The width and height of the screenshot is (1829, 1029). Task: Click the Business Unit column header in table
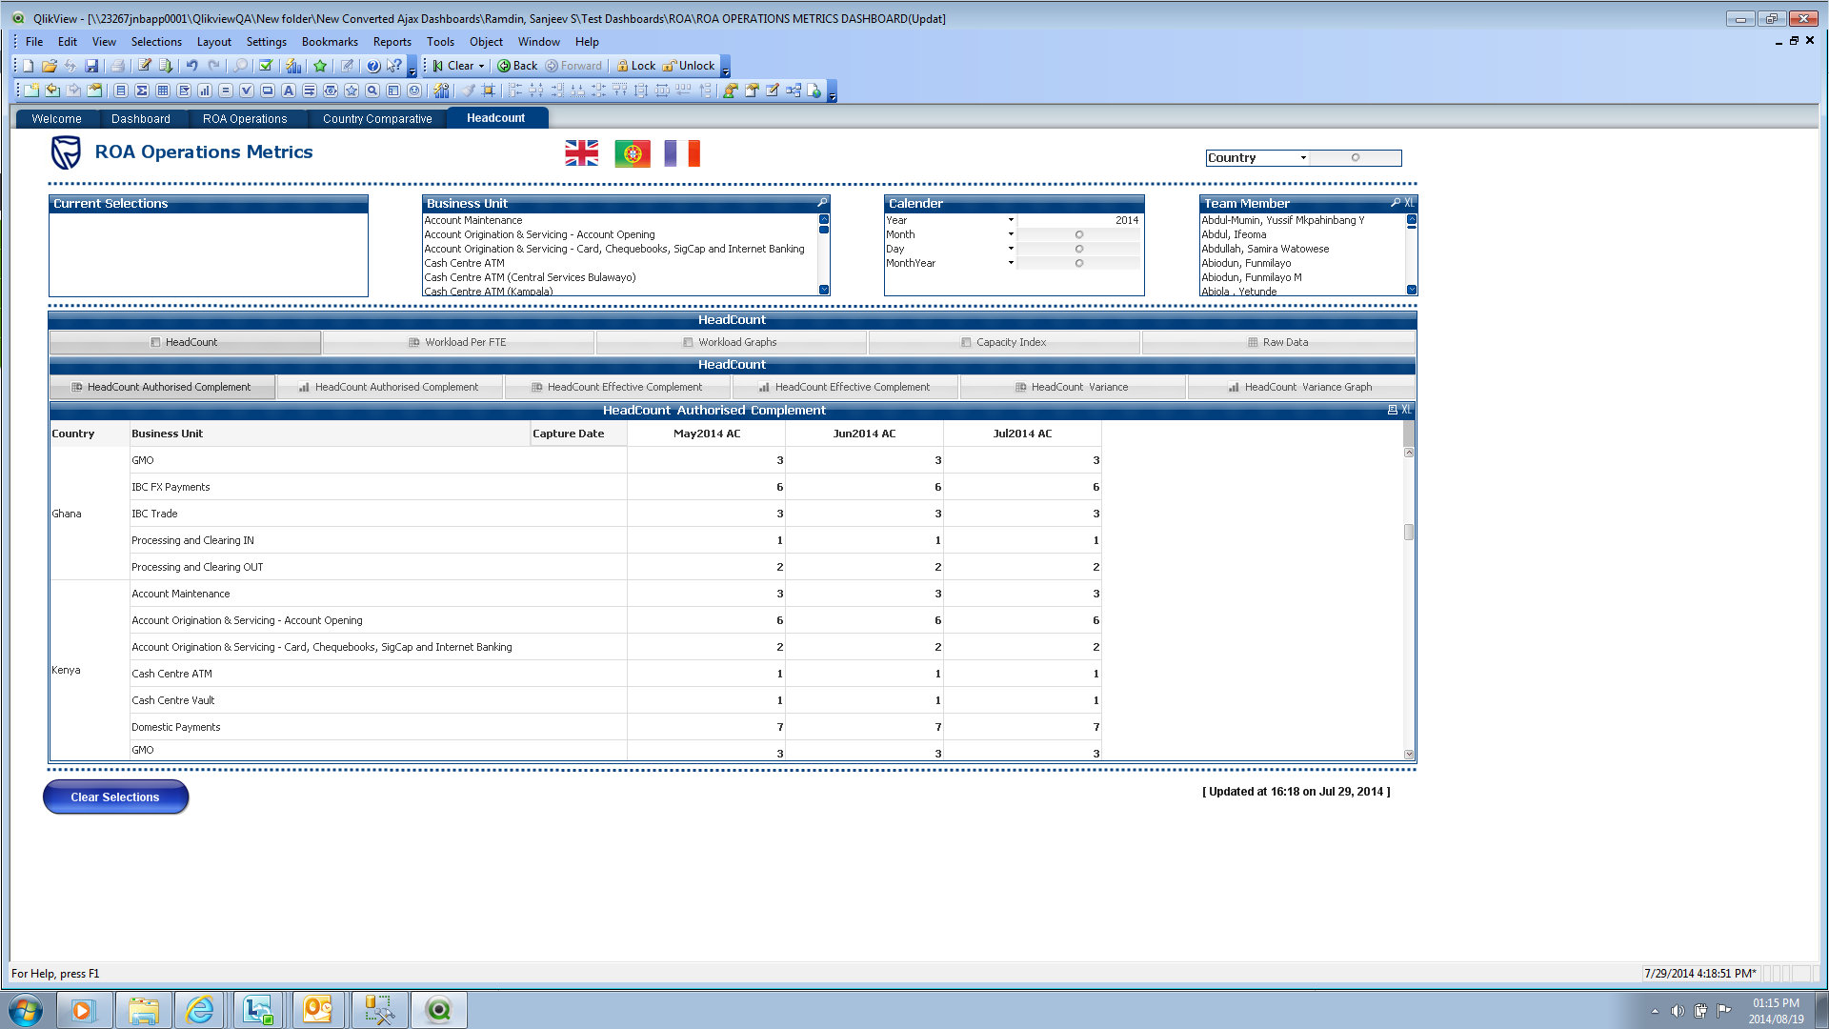pyautogui.click(x=330, y=434)
